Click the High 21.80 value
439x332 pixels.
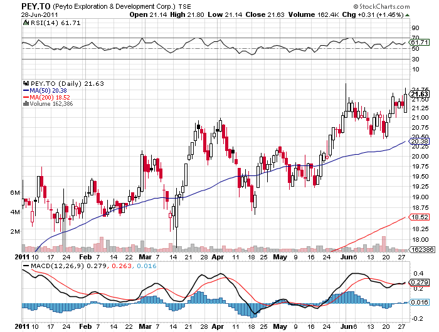point(187,15)
